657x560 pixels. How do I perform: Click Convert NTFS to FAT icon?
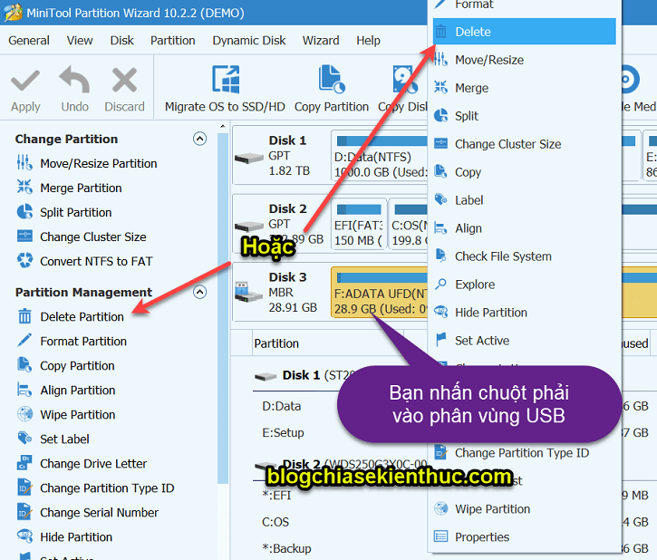pyautogui.click(x=24, y=260)
